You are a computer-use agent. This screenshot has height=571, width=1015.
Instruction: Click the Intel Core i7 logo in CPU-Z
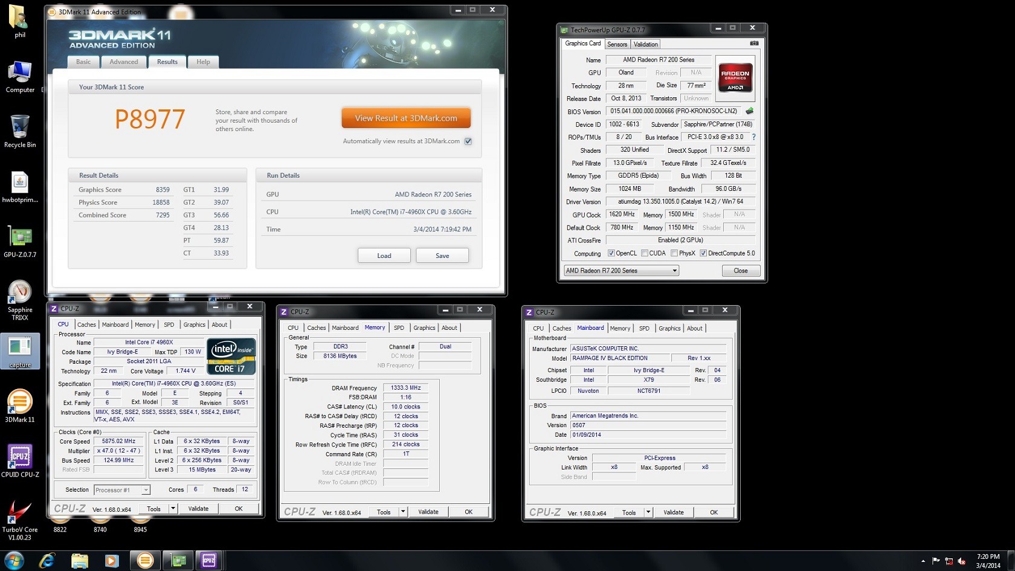click(x=231, y=356)
